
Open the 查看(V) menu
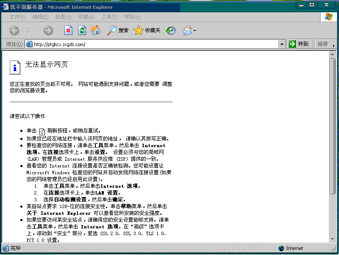(x=63, y=17)
